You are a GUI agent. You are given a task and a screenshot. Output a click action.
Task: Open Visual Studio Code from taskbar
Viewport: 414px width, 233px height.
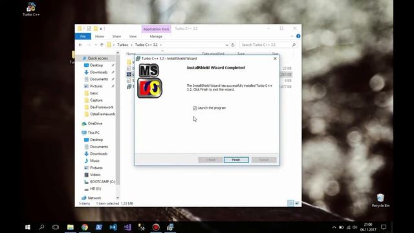113,227
